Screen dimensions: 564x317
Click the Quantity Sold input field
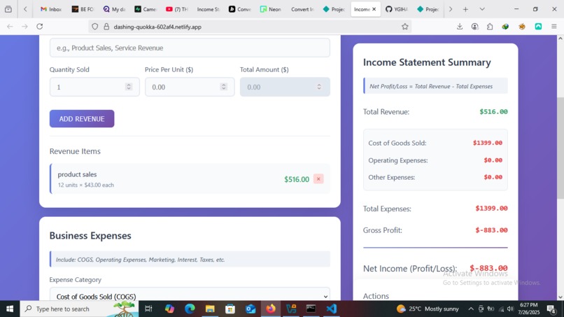coord(94,87)
